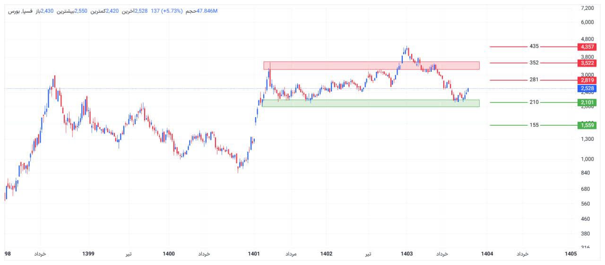The width and height of the screenshot is (605, 265).
Task: Select the 1399 year on the time axis
Action: pyautogui.click(x=88, y=254)
